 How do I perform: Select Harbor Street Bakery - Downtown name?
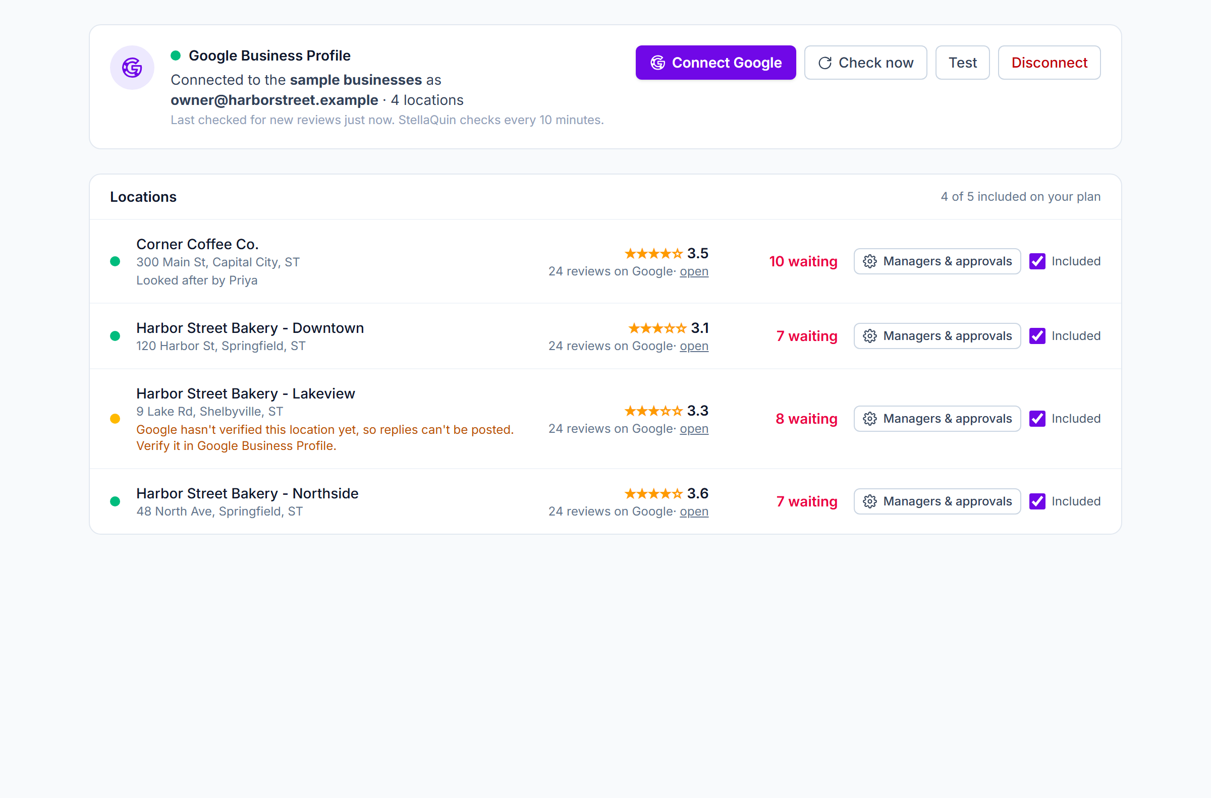[x=250, y=328]
